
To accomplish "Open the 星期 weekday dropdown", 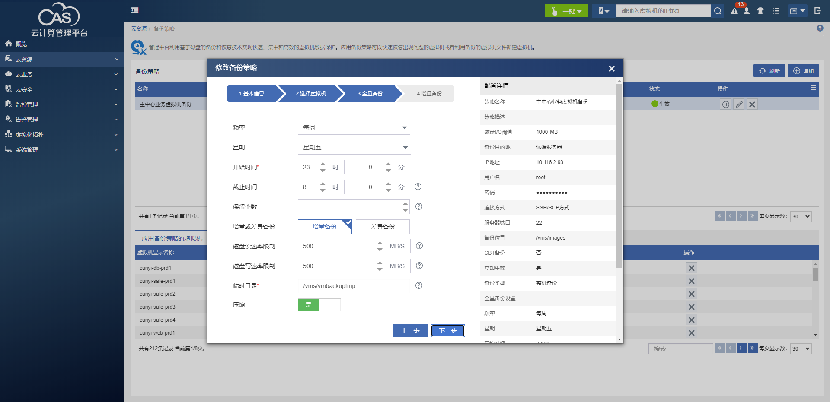I will (x=354, y=147).
